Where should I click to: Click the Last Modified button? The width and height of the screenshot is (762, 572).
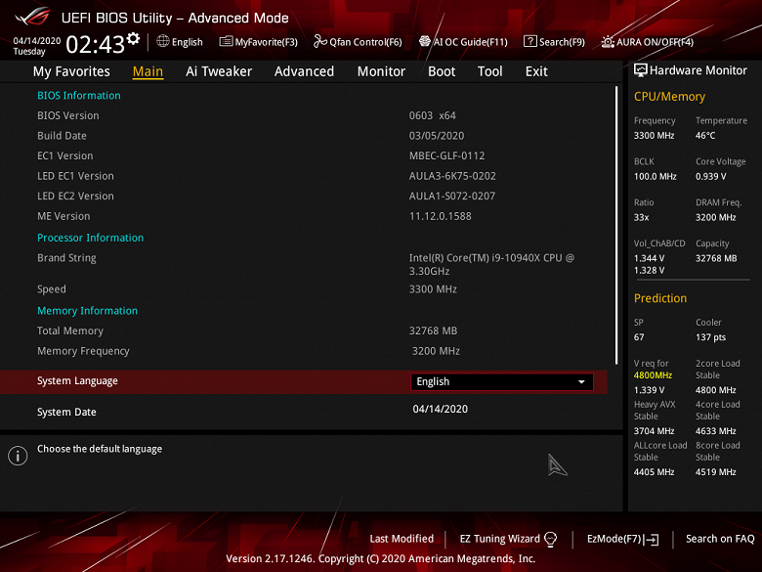tap(402, 539)
